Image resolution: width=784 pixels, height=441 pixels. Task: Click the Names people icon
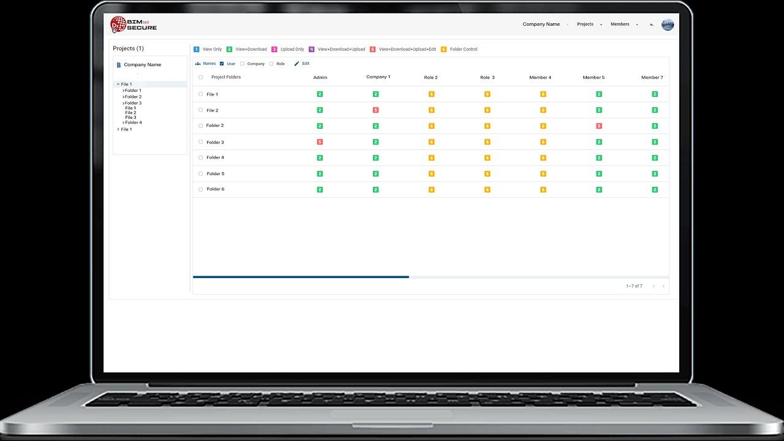[198, 64]
